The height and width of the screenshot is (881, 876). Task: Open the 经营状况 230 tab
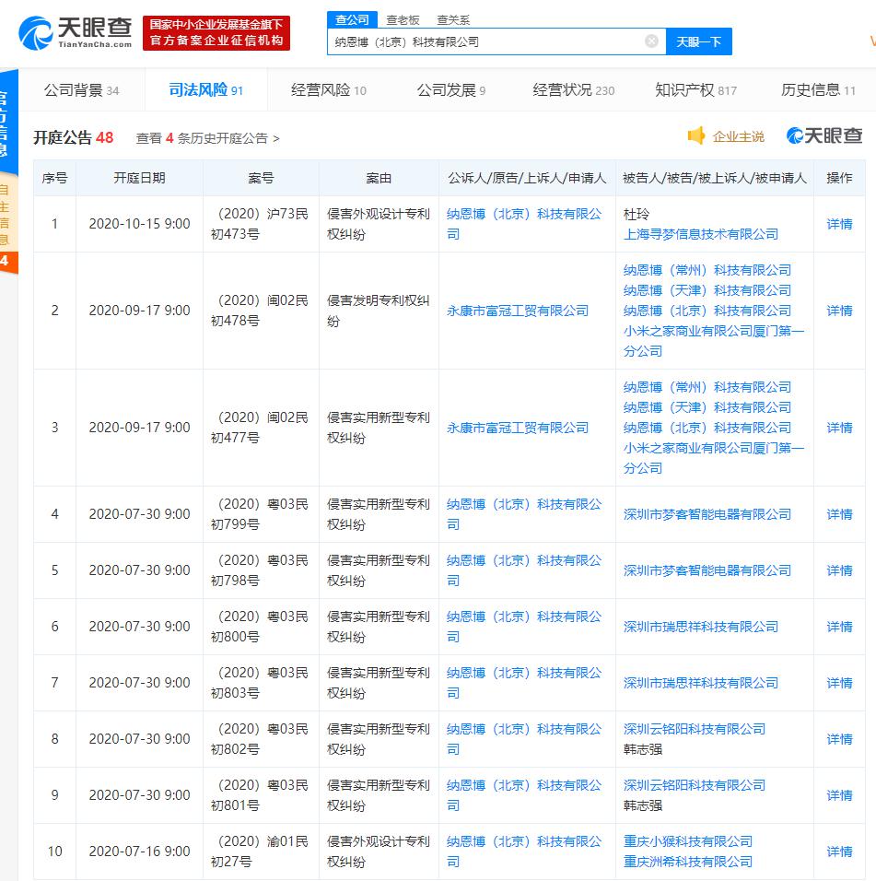pyautogui.click(x=573, y=90)
